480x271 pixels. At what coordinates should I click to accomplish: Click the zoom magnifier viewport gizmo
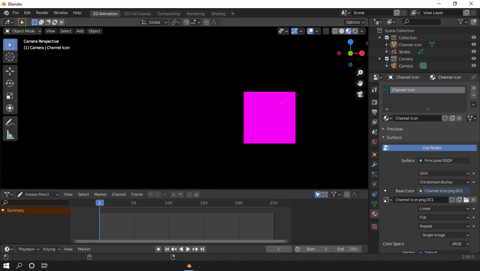(x=360, y=73)
